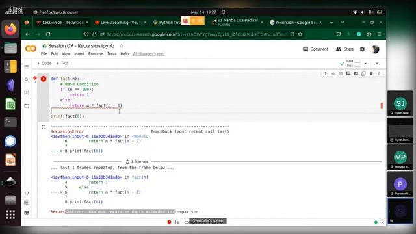Add a new Code cell
Screen dimensions: 416x234
click(x=44, y=63)
